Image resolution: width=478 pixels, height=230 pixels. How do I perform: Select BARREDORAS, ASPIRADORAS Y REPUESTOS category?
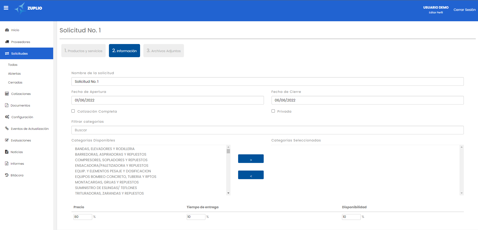(x=110, y=154)
